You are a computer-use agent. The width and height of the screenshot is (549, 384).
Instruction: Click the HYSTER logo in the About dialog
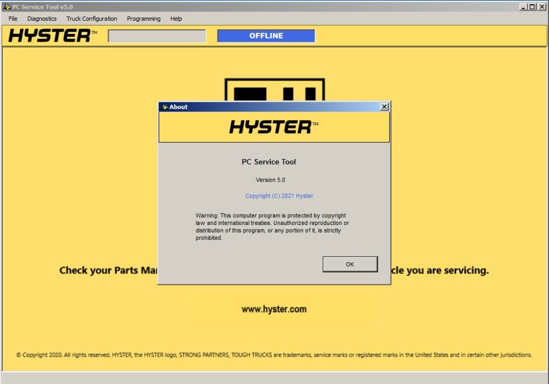click(x=273, y=127)
